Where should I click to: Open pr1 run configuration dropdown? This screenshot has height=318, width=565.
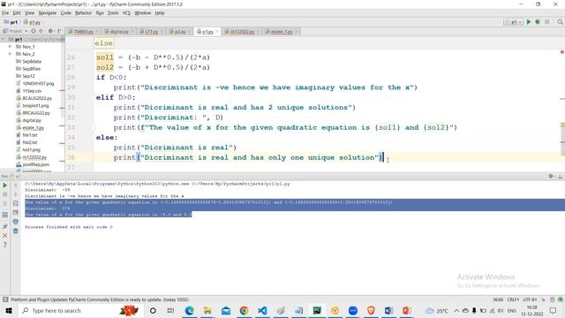(514, 22)
